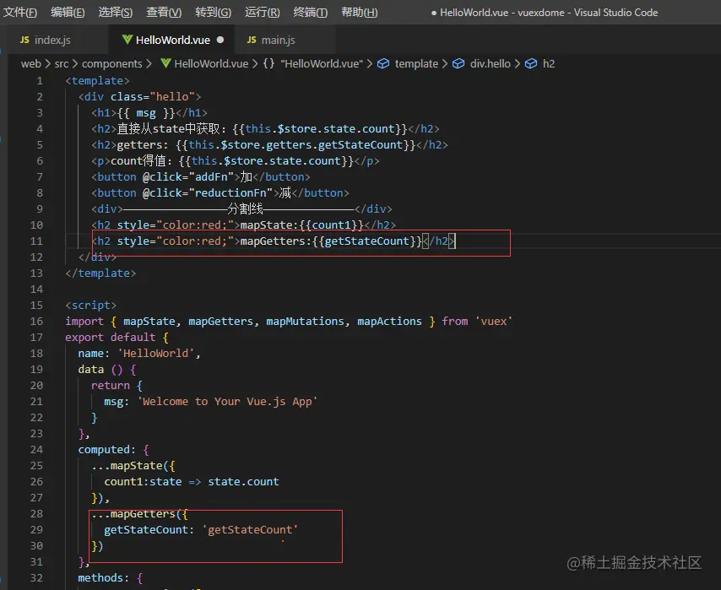Open the 编辑(E) menu
The width and height of the screenshot is (721, 590).
[x=68, y=12]
